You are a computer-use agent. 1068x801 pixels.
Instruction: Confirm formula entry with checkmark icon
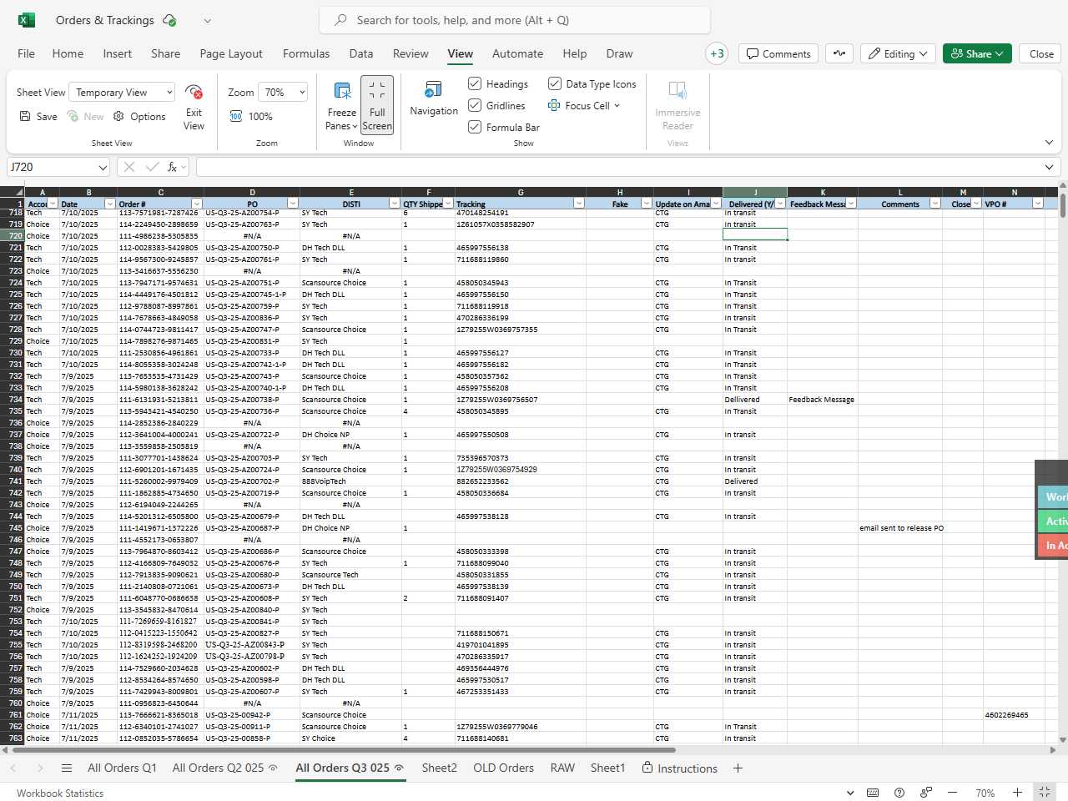[x=152, y=167]
